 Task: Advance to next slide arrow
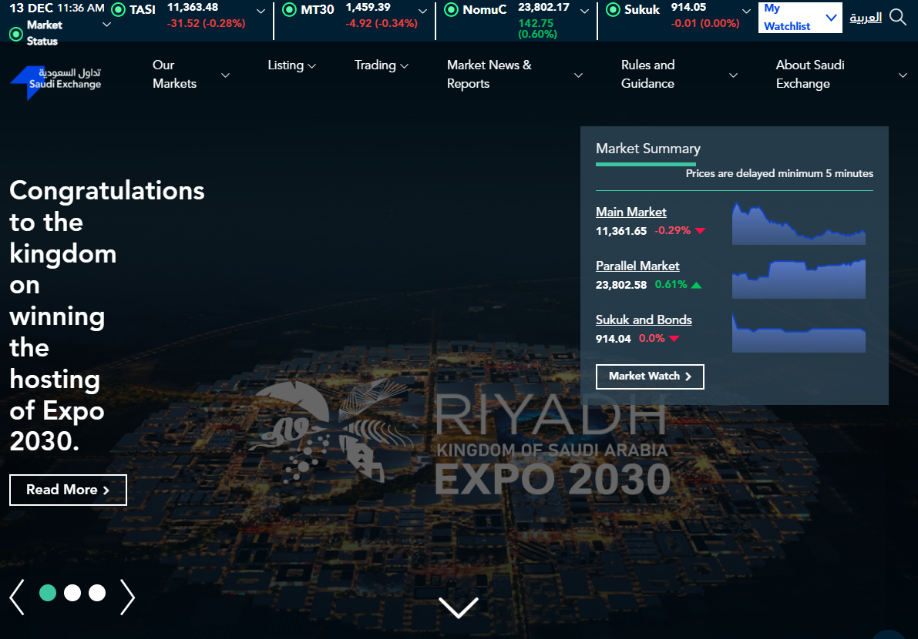[127, 597]
